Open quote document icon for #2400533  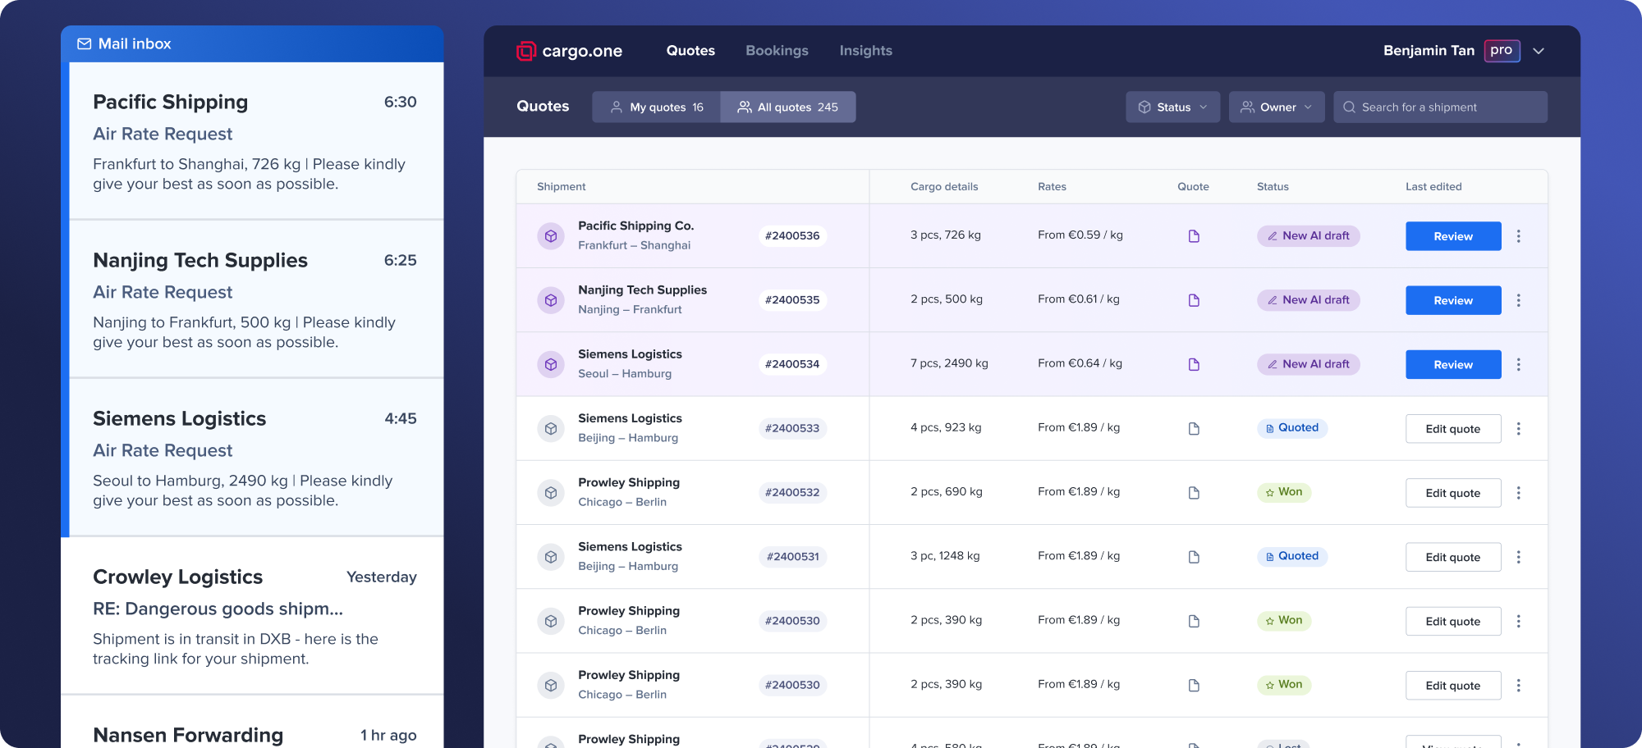pyautogui.click(x=1194, y=429)
